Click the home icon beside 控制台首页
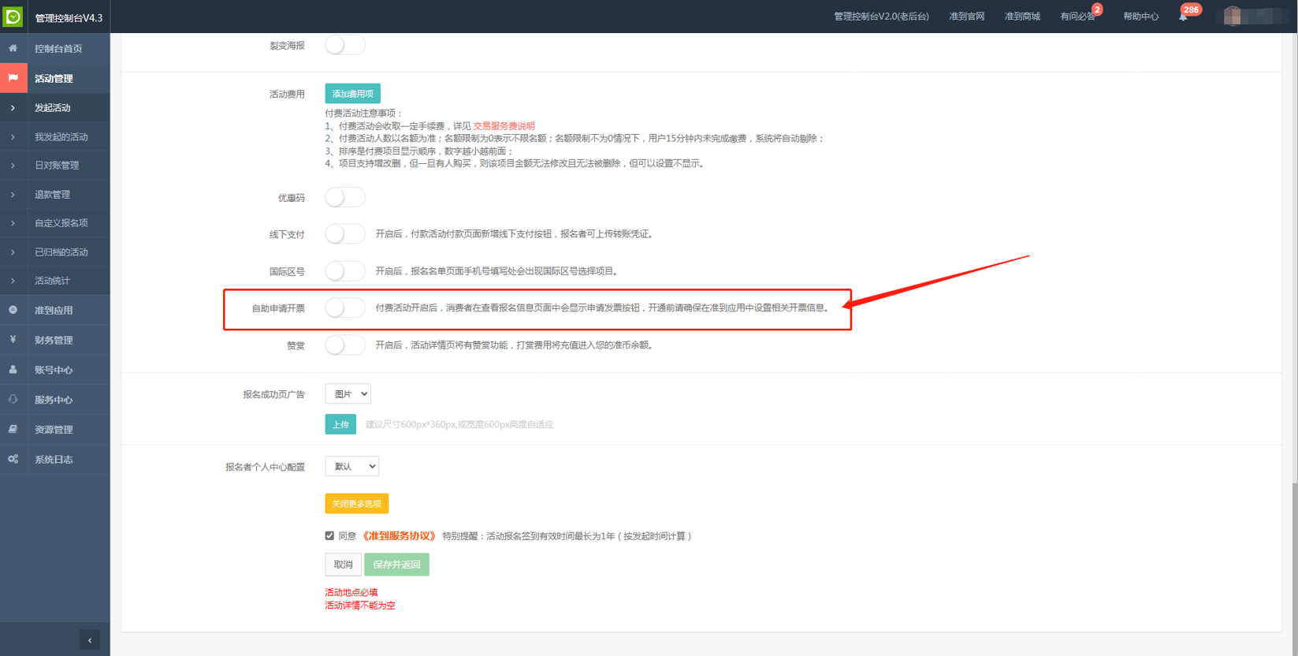1298x656 pixels. pyautogui.click(x=13, y=48)
